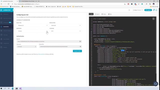Viewport: 160px width, 90px height.
Task: Collapse sidebar with the round arrow button
Action: 13,10
